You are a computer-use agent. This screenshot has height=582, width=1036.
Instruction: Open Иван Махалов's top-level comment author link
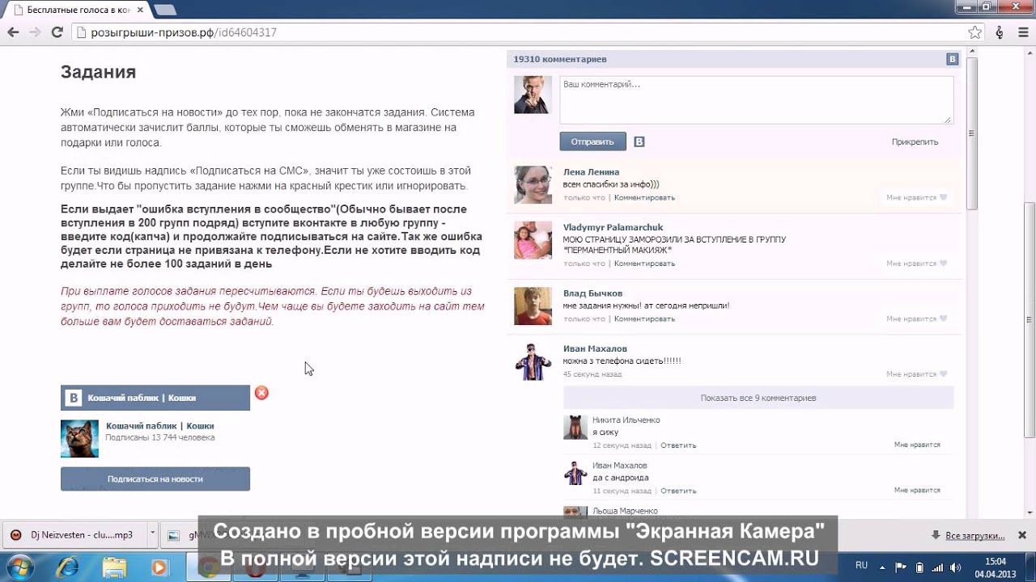[x=595, y=348]
